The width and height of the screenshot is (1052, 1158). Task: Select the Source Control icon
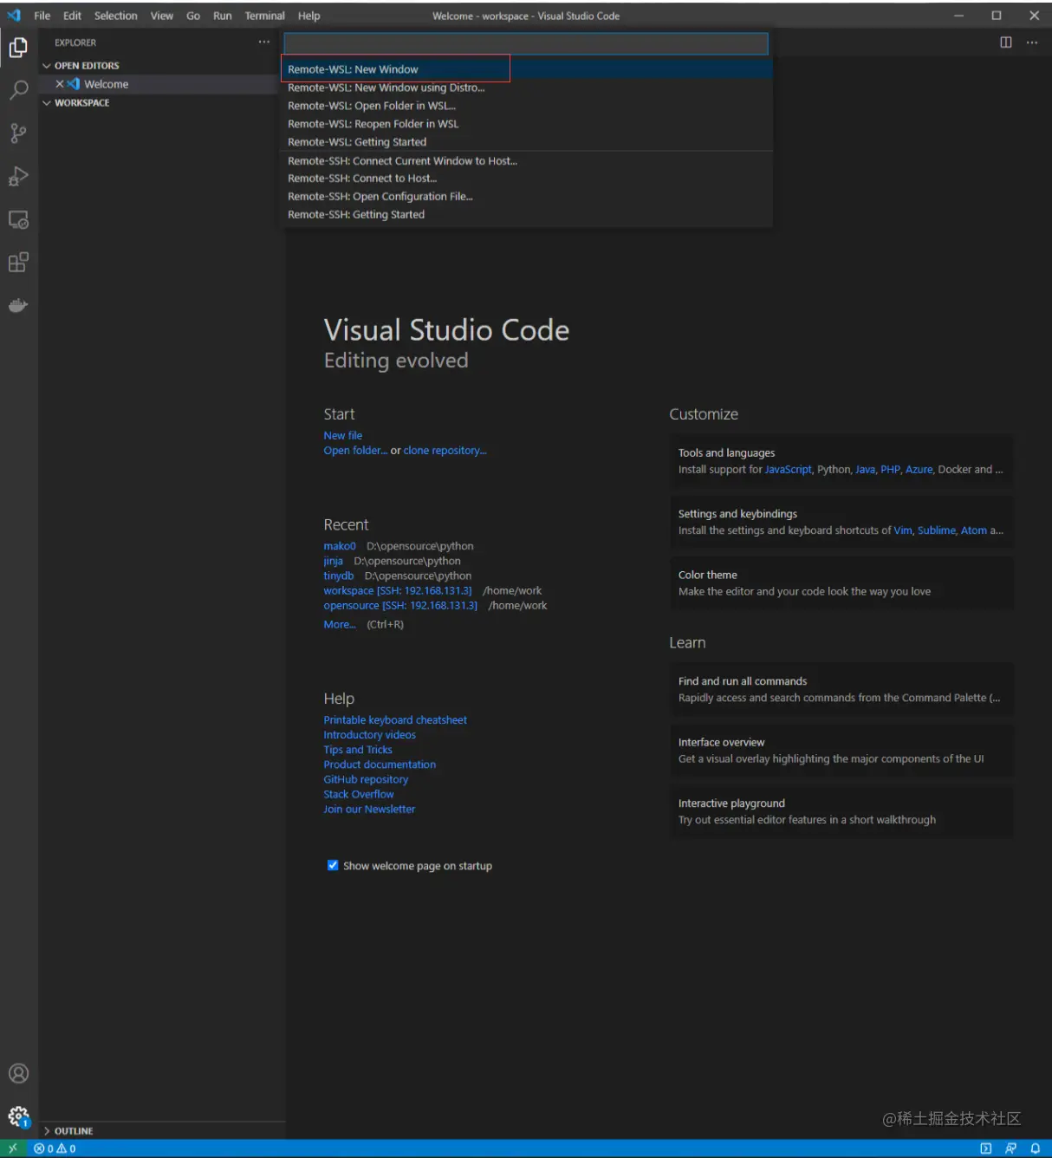coord(18,133)
